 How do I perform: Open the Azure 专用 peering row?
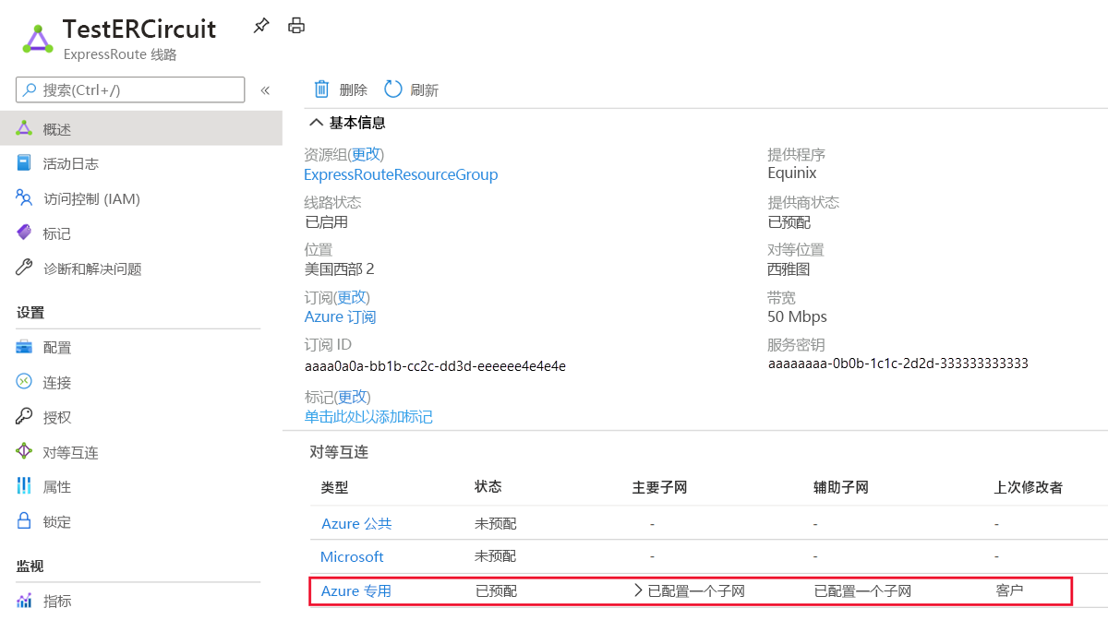click(x=355, y=590)
